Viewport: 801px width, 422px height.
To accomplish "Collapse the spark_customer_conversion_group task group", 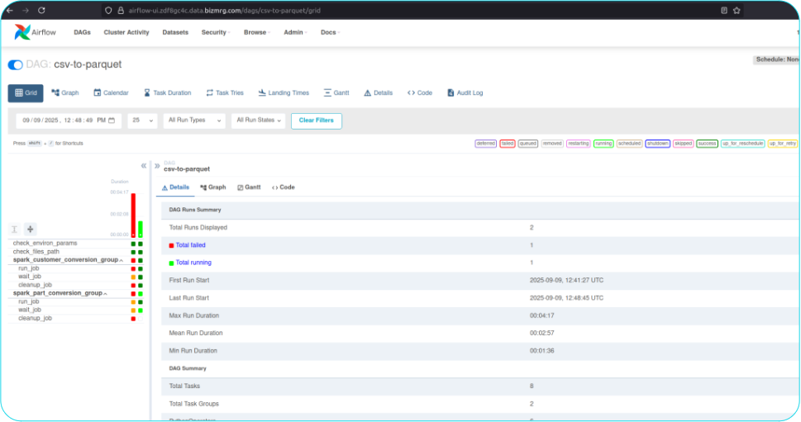I will [x=122, y=260].
